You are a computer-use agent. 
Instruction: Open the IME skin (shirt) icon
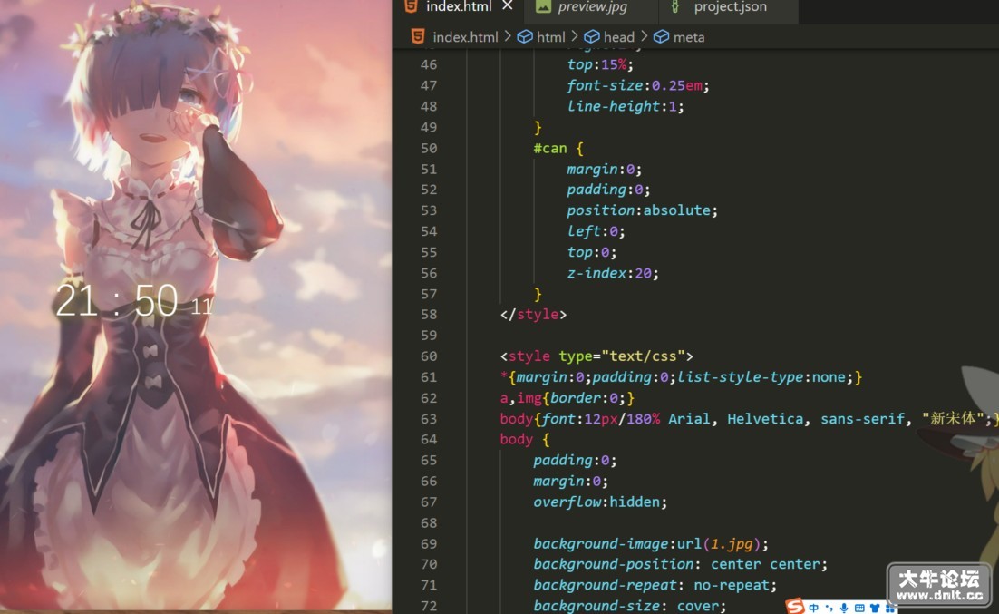(875, 609)
